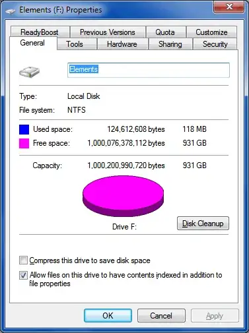This screenshot has height=333, width=249.
Task: Click the hard drive icon beside name field
Action: (x=29, y=72)
